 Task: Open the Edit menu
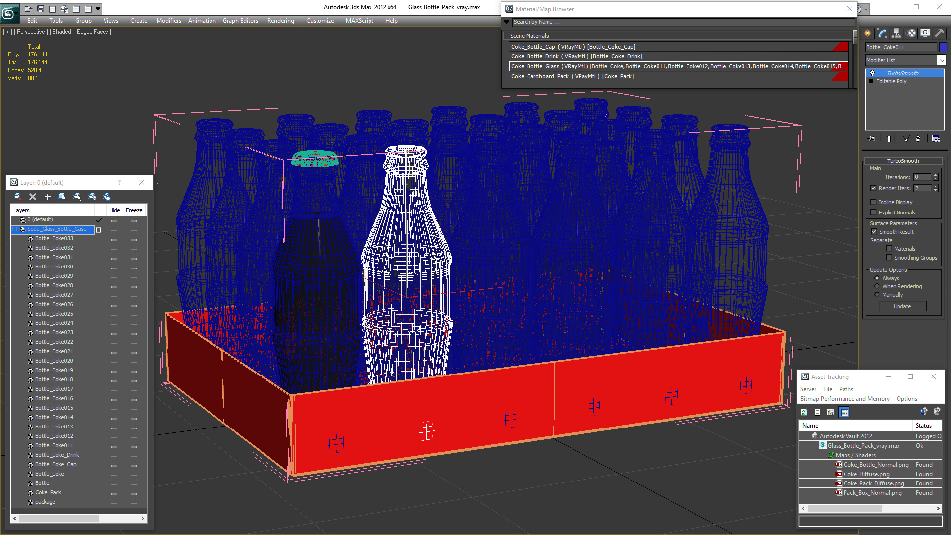click(32, 21)
